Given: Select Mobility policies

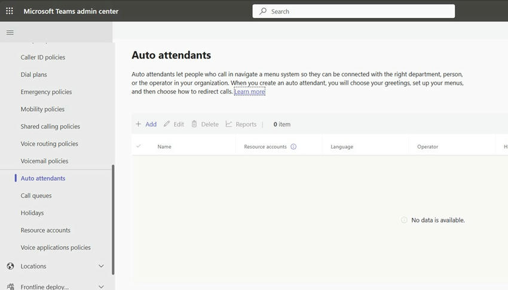Looking at the screenshot, I should tap(42, 109).
